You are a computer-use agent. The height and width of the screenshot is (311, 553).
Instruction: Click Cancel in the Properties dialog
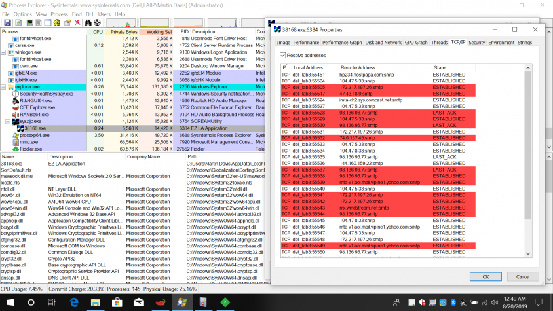point(523,277)
